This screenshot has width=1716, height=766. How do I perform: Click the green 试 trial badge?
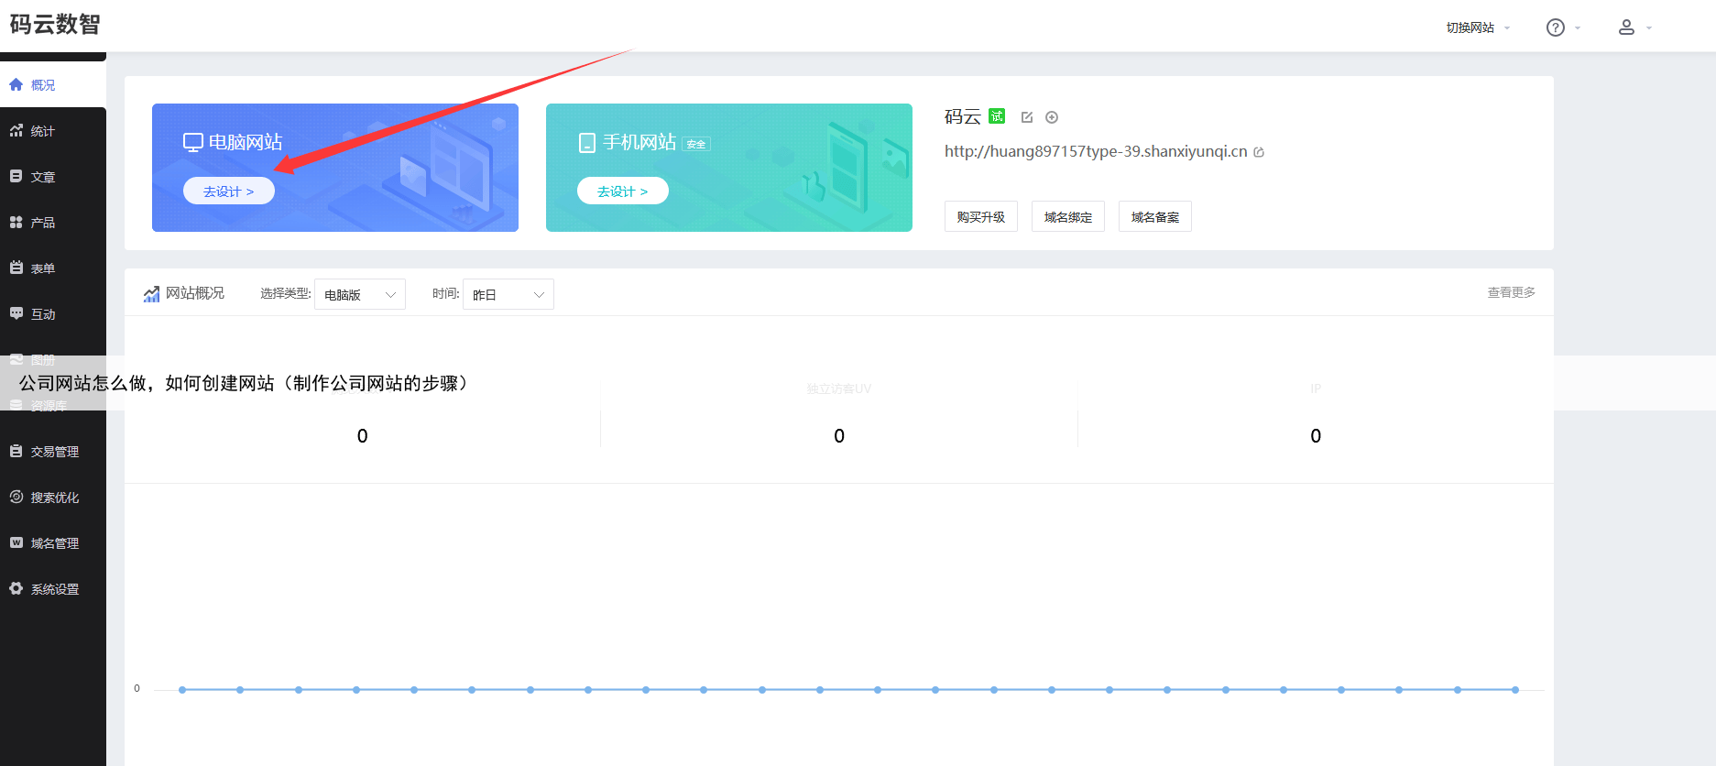tap(997, 116)
